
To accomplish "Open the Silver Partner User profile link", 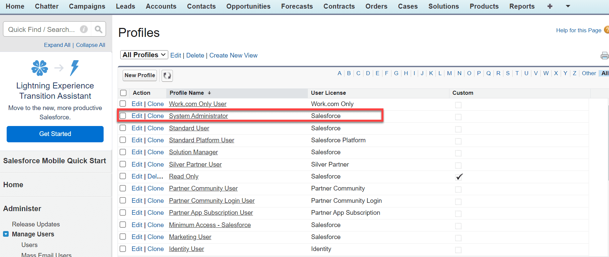I will tap(195, 164).
